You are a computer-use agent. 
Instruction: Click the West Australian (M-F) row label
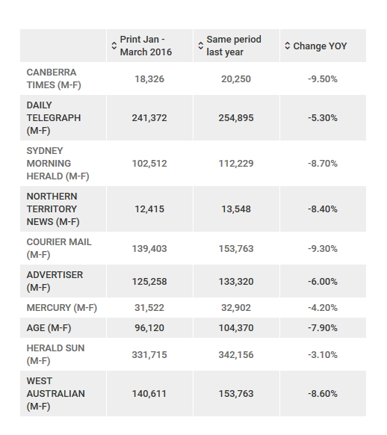pyautogui.click(x=56, y=394)
